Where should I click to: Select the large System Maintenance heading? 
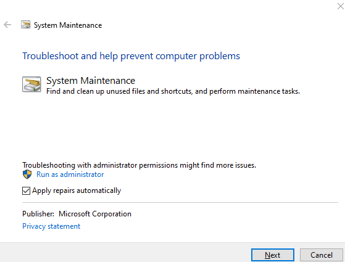pos(91,81)
